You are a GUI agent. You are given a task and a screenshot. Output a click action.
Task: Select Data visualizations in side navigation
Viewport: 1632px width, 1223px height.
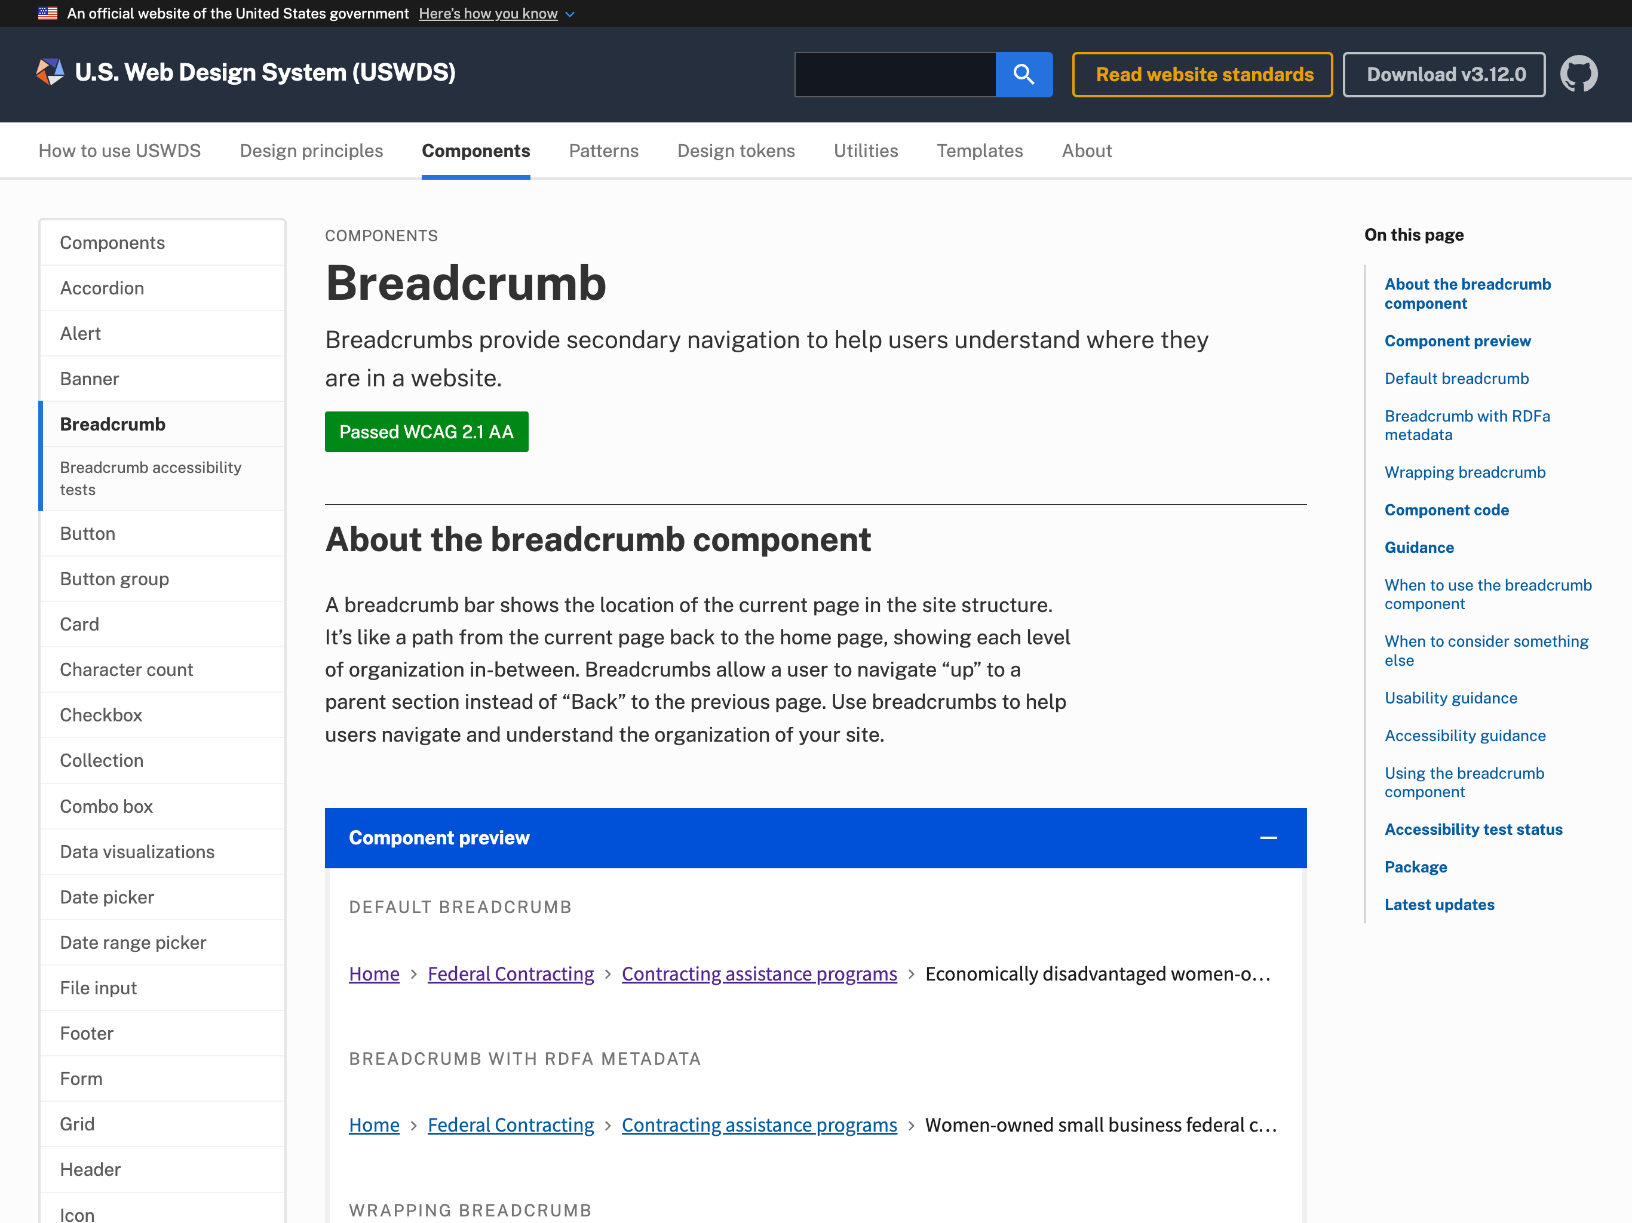(x=162, y=852)
